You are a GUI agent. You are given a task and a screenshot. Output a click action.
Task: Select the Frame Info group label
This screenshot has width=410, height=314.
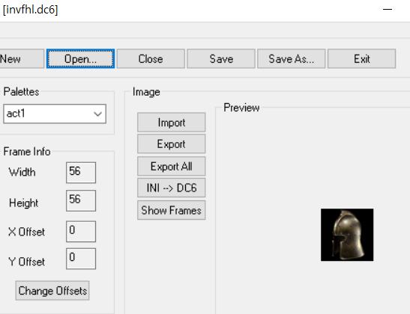[x=27, y=152]
